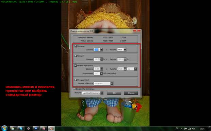The height and width of the screenshot is (131, 211).
Task: Click the network signal tray icon
Action: 190,129
